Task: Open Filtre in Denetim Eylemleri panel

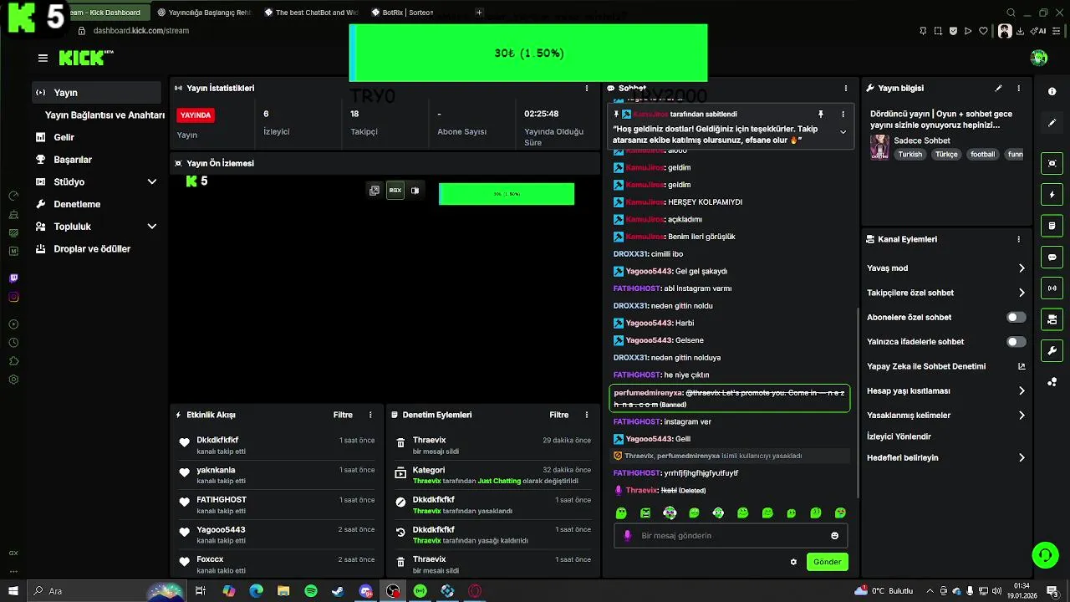Action: coord(559,415)
